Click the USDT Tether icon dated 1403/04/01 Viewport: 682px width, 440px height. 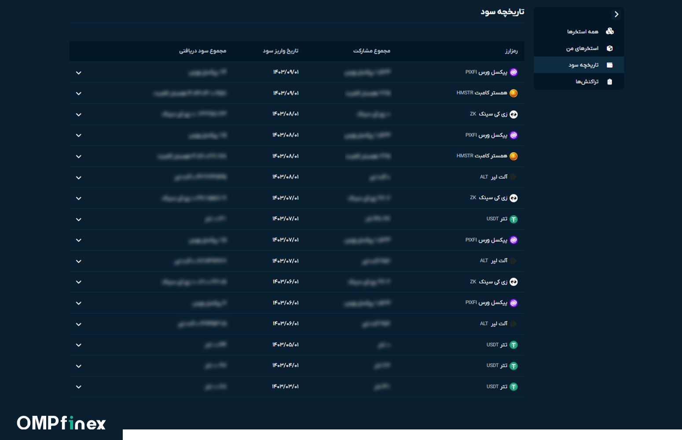513,366
